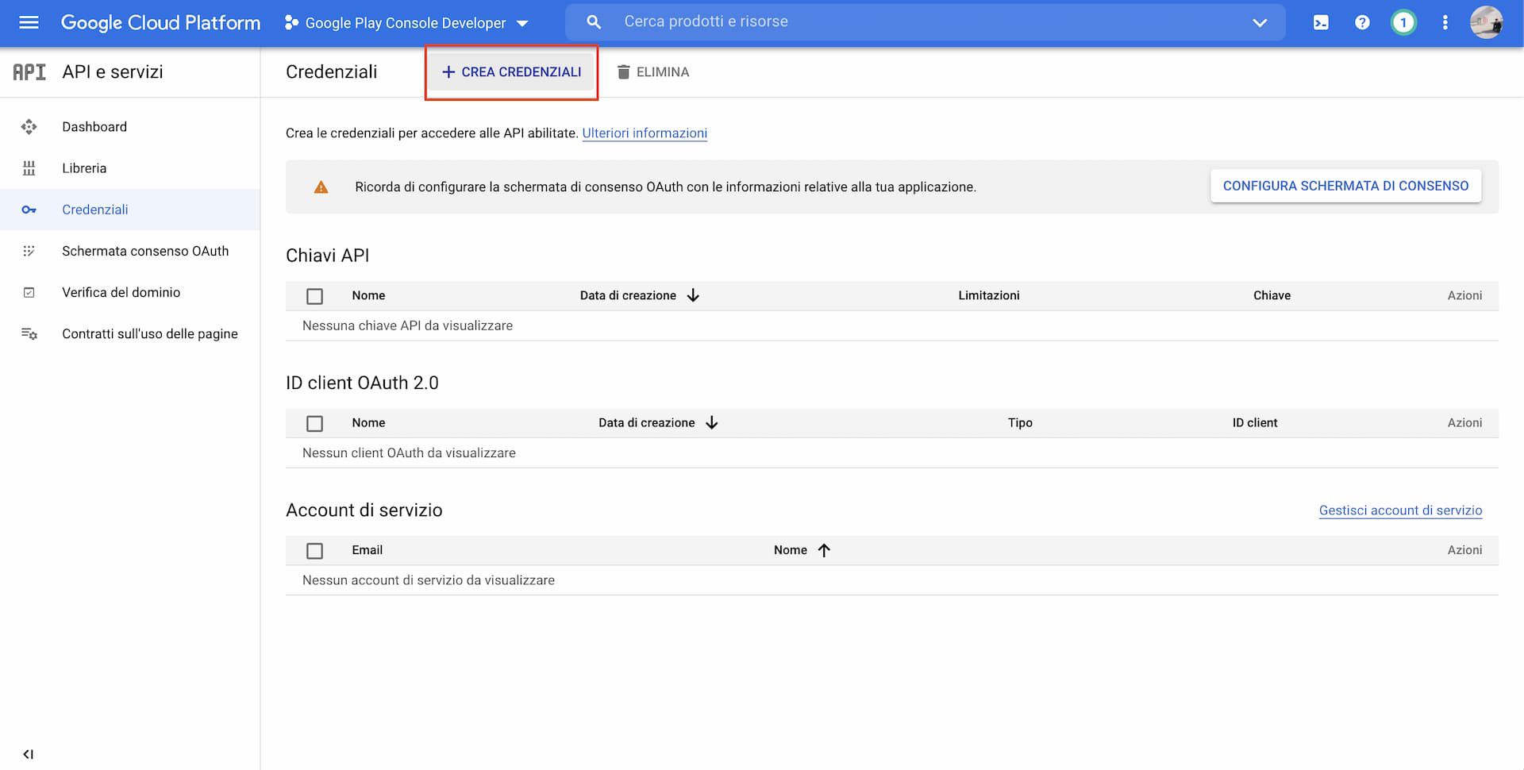The height and width of the screenshot is (770, 1524).
Task: Click the user profile avatar
Action: (x=1486, y=22)
